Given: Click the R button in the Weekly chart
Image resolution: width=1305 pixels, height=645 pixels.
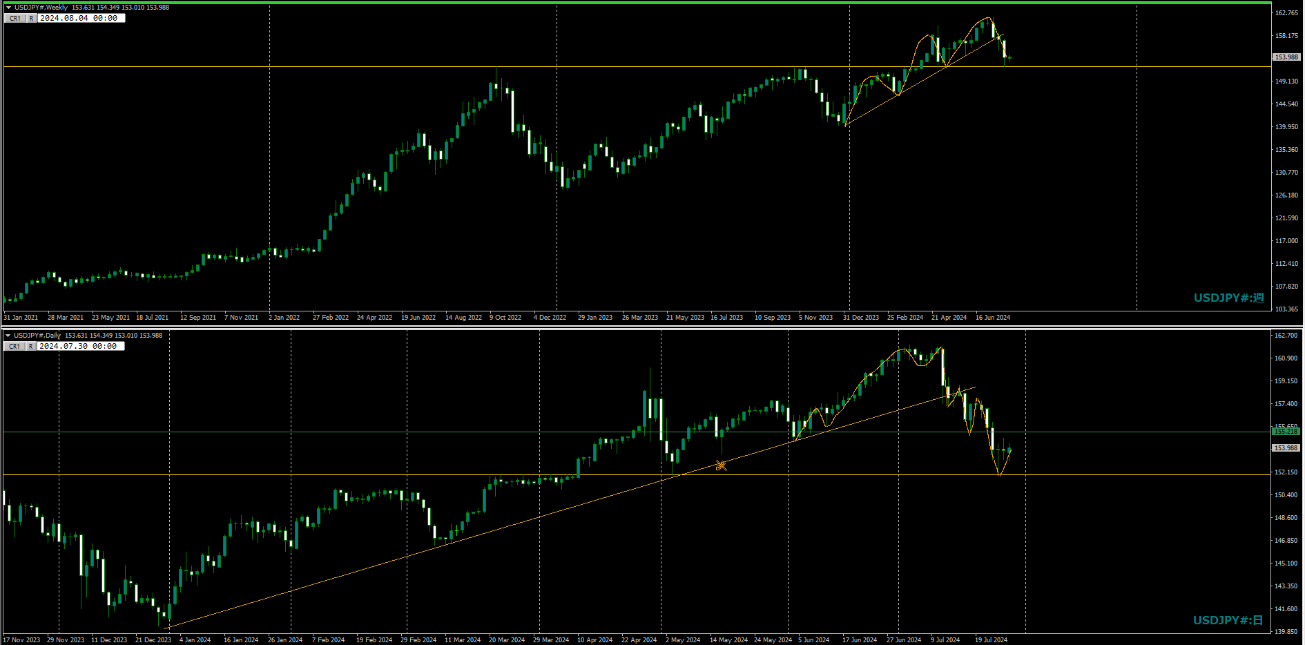Looking at the screenshot, I should 31,19.
